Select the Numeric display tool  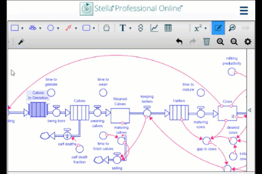[141, 28]
